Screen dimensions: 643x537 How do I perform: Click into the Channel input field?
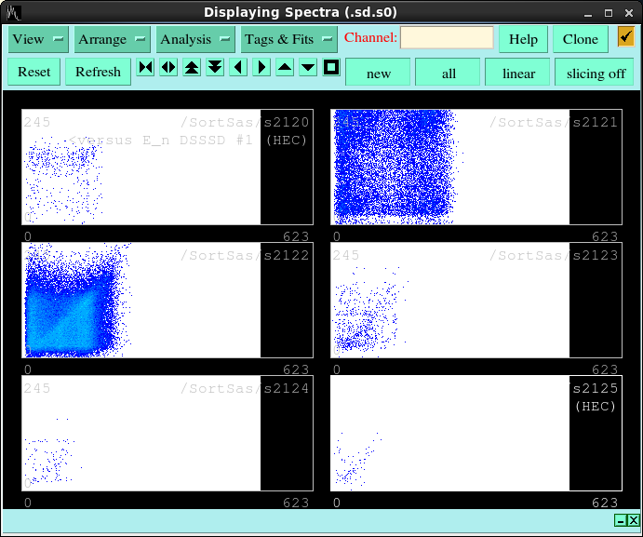pos(447,38)
